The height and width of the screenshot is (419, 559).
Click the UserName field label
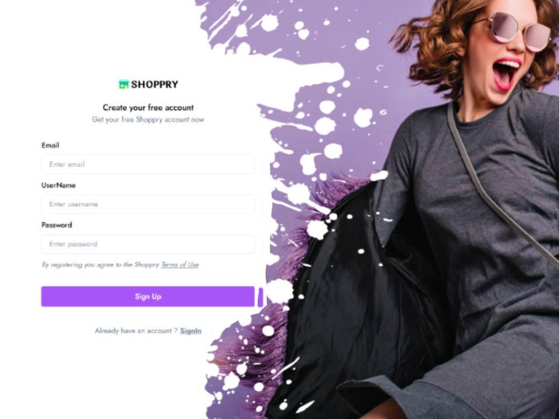pyautogui.click(x=59, y=185)
